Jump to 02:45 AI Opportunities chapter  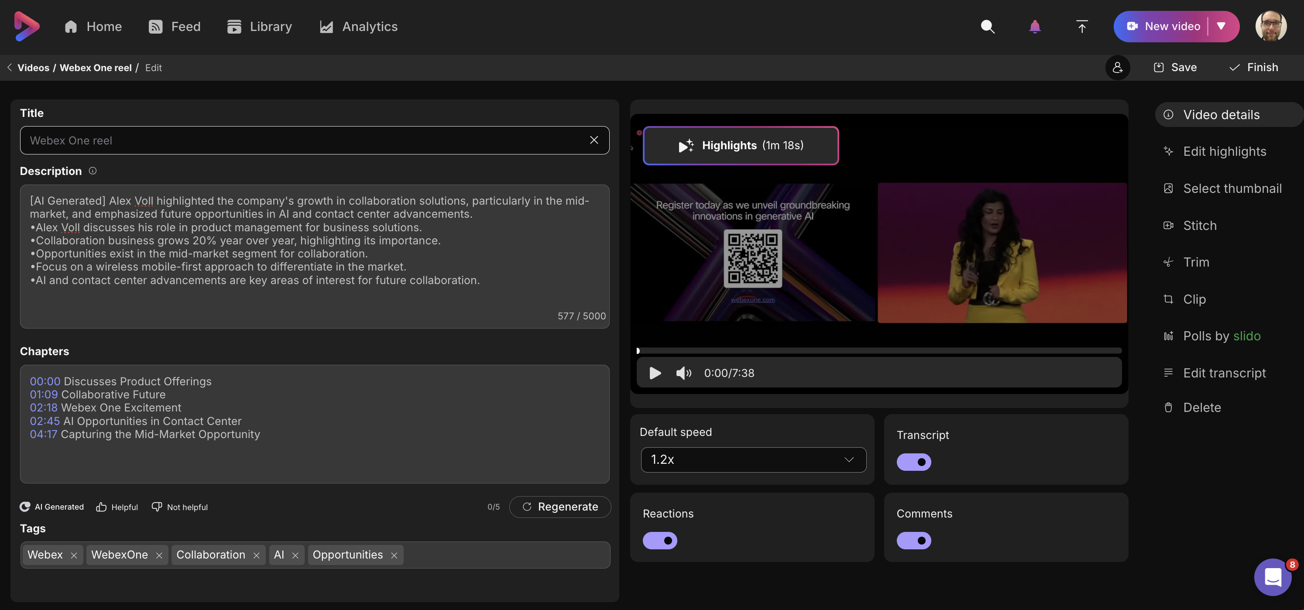(x=136, y=421)
